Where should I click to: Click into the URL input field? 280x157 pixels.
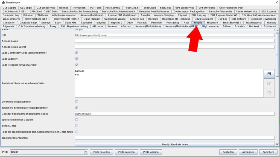174,35
